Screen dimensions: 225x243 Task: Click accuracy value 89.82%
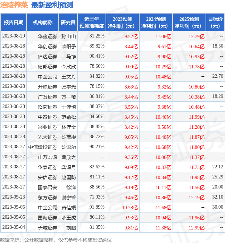[x=97, y=46]
